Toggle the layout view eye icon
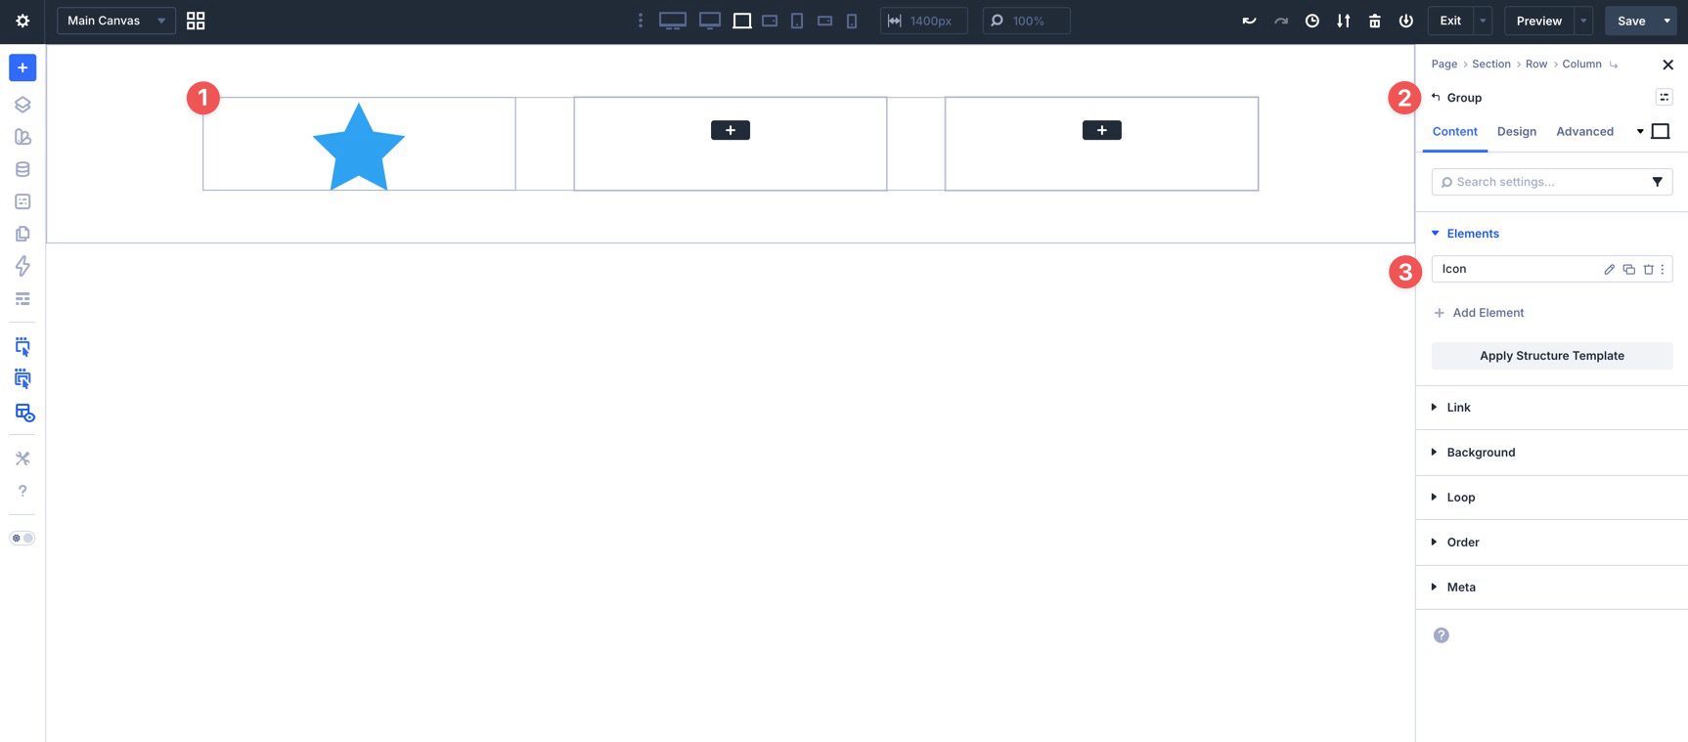This screenshot has width=1688, height=742. point(24,413)
